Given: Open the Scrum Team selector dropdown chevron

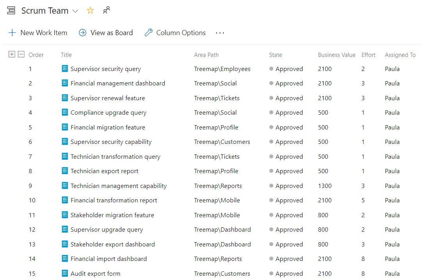Looking at the screenshot, I should coord(75,11).
